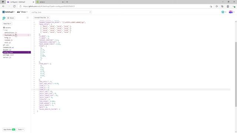
Task: Open README.md file
Action: coord(7,50)
